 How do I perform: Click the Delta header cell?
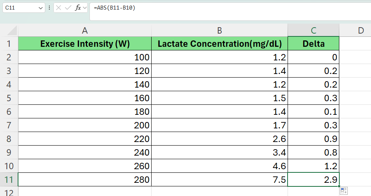(x=313, y=44)
